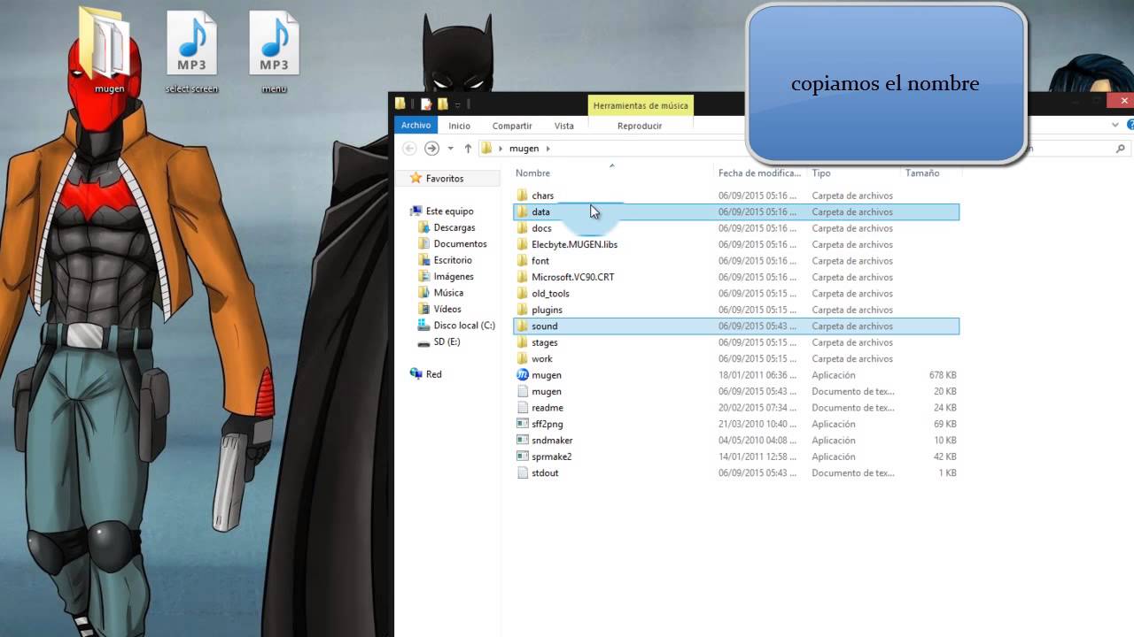Sort files by the Tipo column
Screen dimensions: 1134x637
coord(821,173)
